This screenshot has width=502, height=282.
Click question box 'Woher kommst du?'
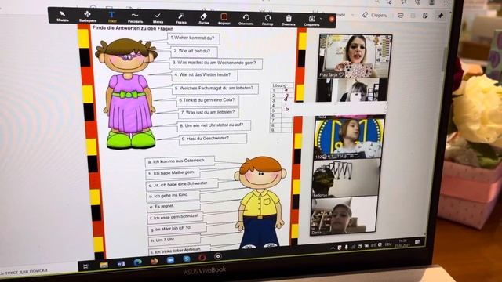pyautogui.click(x=194, y=38)
